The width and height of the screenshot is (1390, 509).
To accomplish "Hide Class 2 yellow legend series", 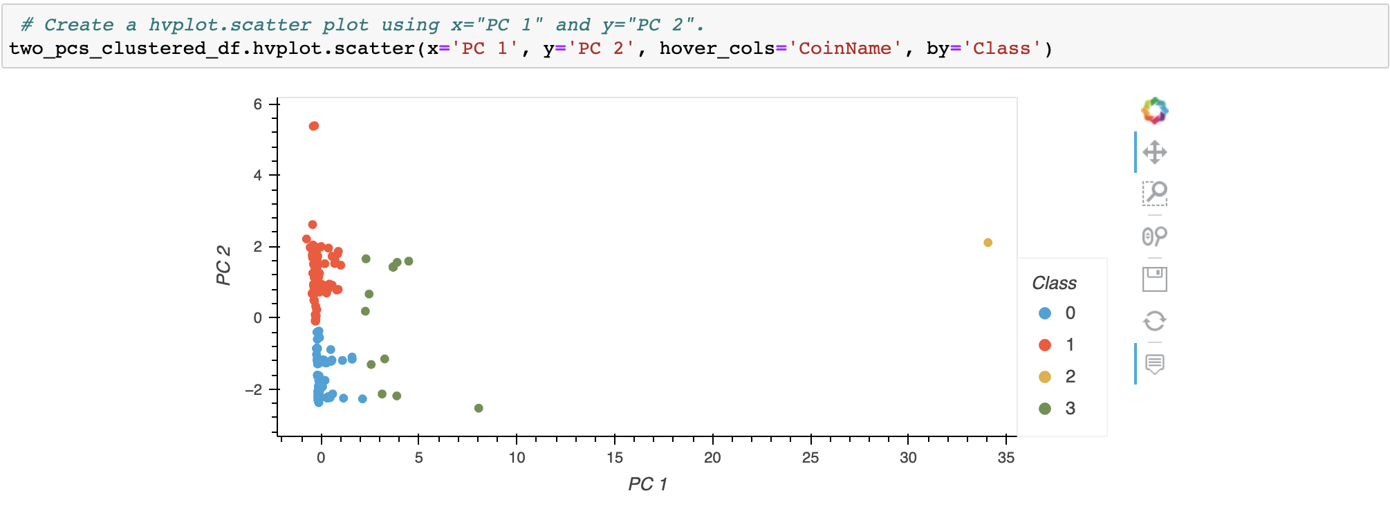I will (x=1057, y=377).
